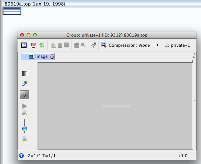The height and width of the screenshot is (164, 201).
Task: Copy rendering settings icon
Action: [x=53, y=45]
